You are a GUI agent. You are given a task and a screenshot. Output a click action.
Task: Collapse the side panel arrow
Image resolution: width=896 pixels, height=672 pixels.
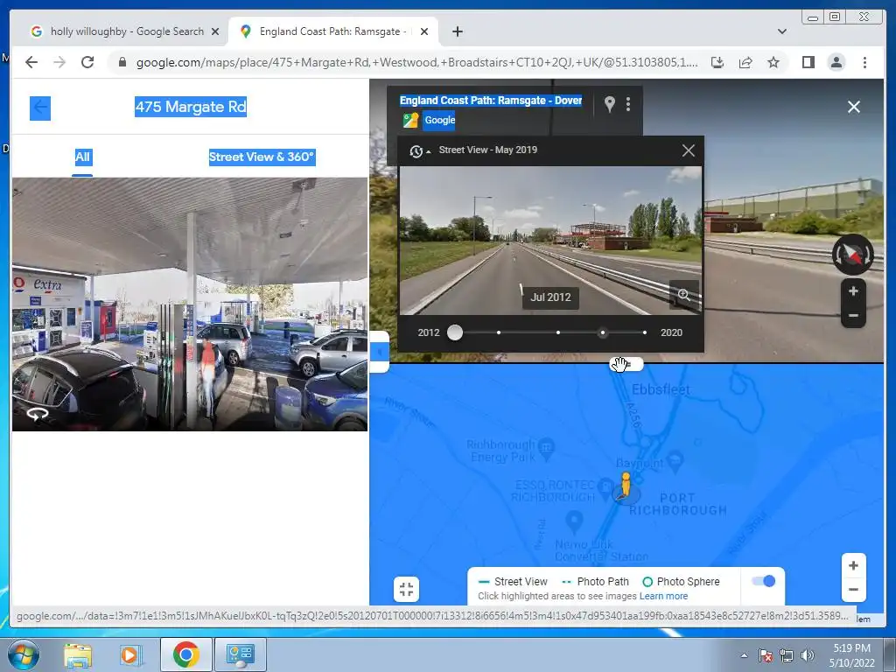click(x=380, y=352)
